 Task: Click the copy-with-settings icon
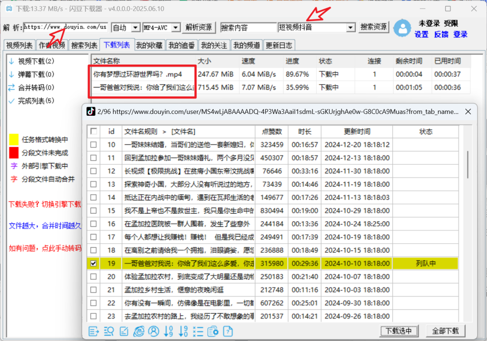click(212, 331)
